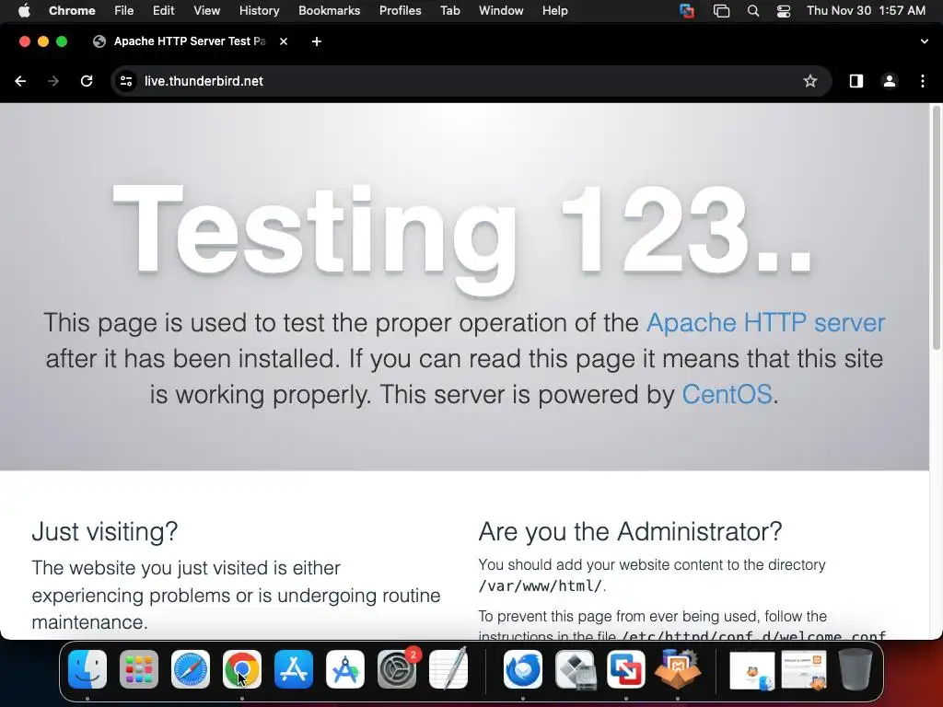This screenshot has height=707, width=943.
Task: Close the Apache HTTP Server Test Page tab
Action: [284, 41]
